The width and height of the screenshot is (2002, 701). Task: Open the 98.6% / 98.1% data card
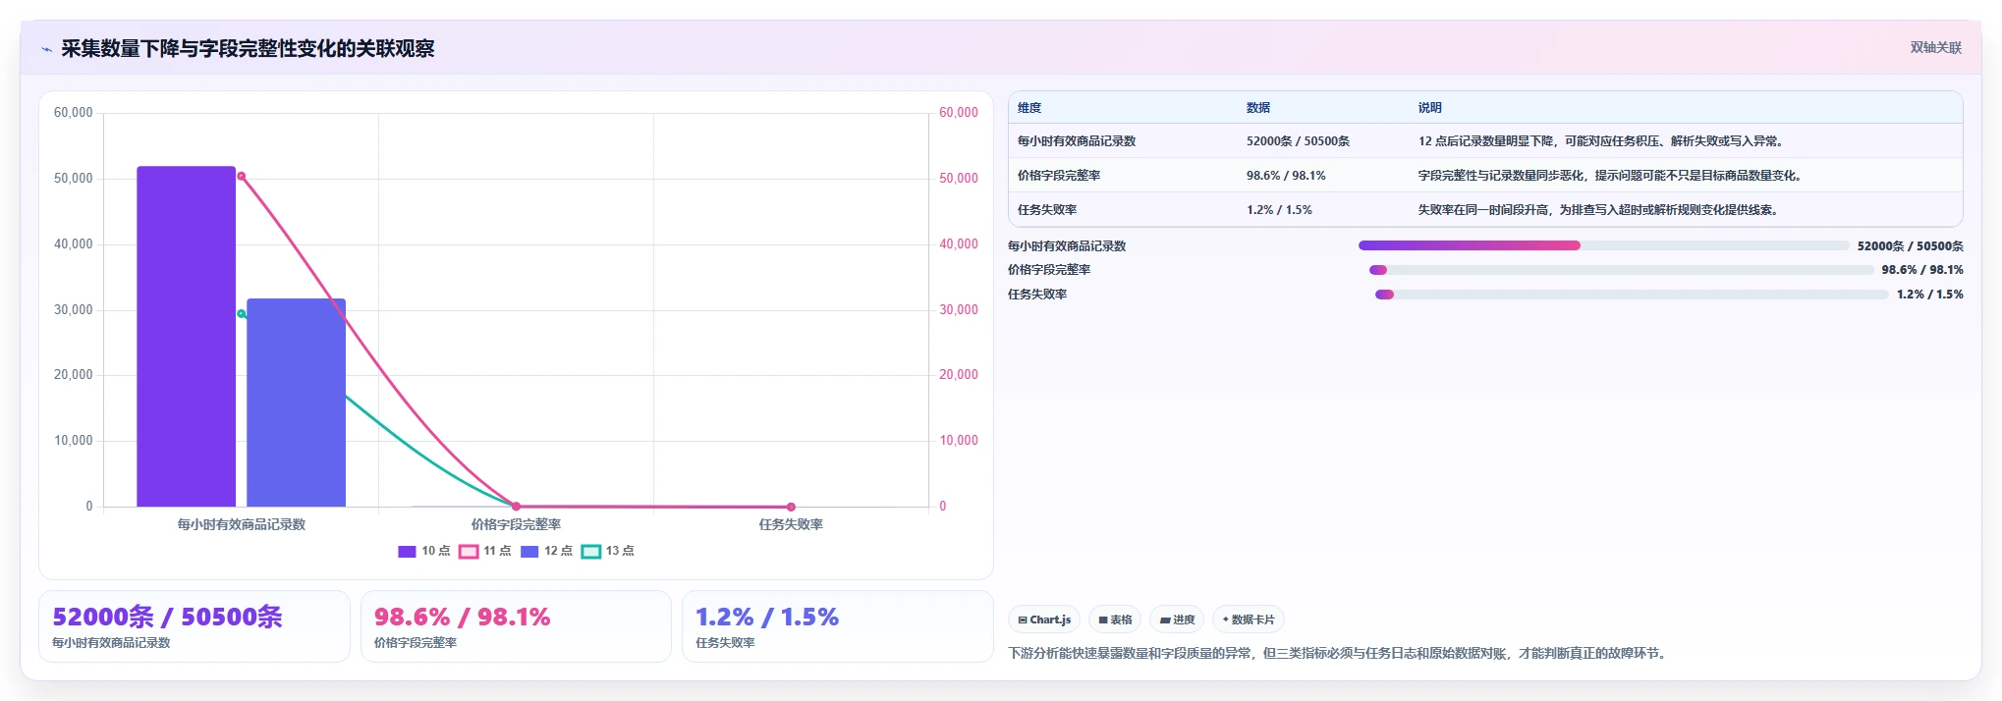(516, 626)
